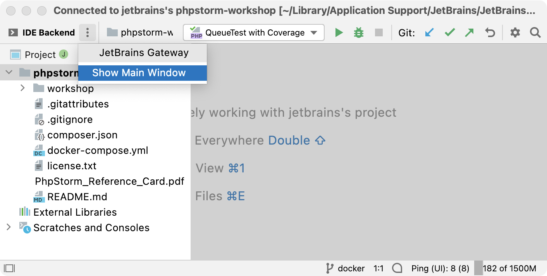Click the red Stop icon
This screenshot has height=276, width=547.
pos(378,32)
